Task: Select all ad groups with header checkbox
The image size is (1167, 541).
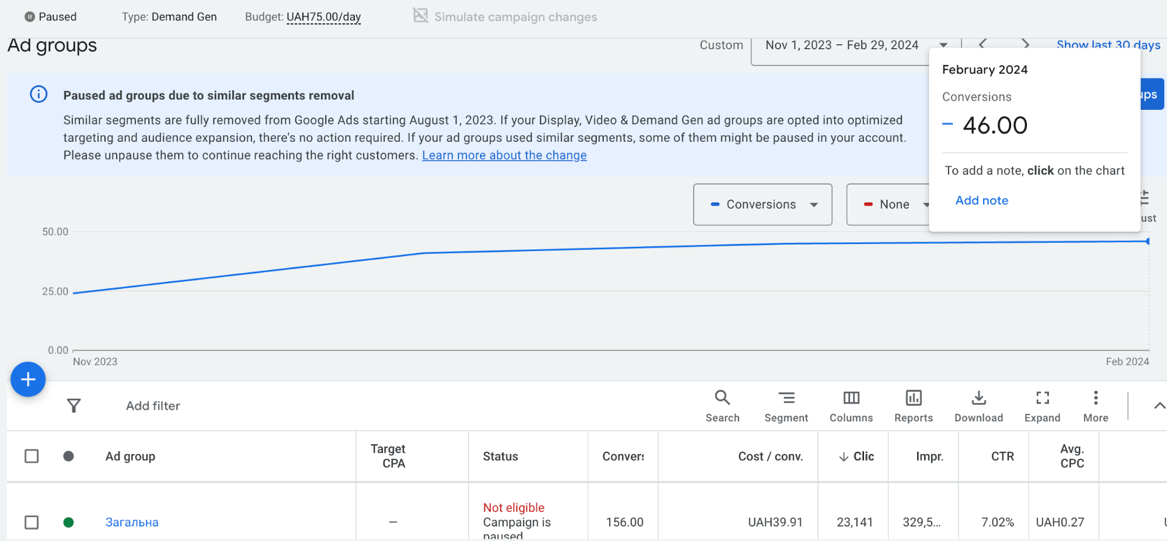Action: click(x=32, y=456)
